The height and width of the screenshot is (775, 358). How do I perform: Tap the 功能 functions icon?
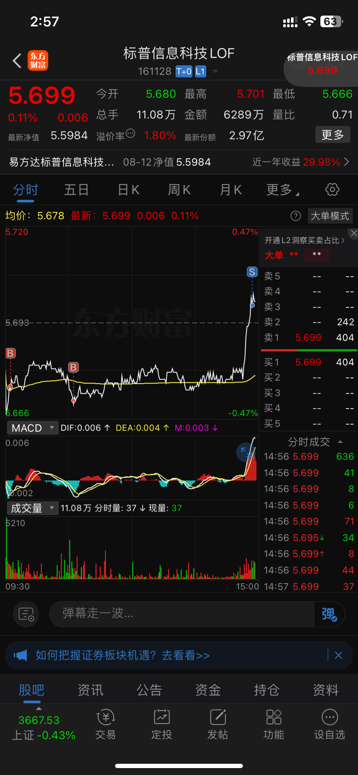[x=274, y=724]
